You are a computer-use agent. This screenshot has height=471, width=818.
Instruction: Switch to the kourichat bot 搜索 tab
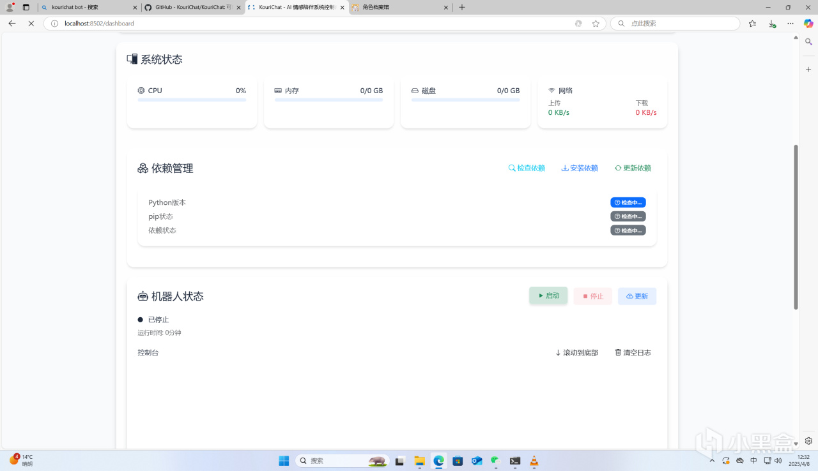click(89, 7)
